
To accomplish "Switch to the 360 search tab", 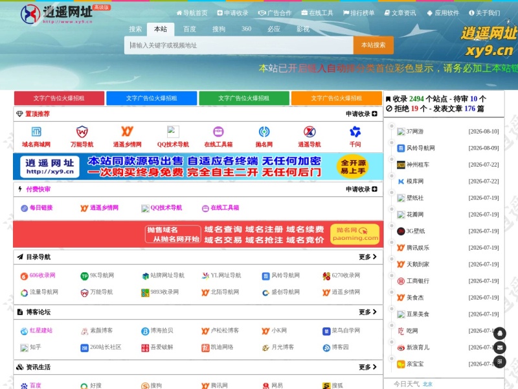I will pyautogui.click(x=246, y=29).
